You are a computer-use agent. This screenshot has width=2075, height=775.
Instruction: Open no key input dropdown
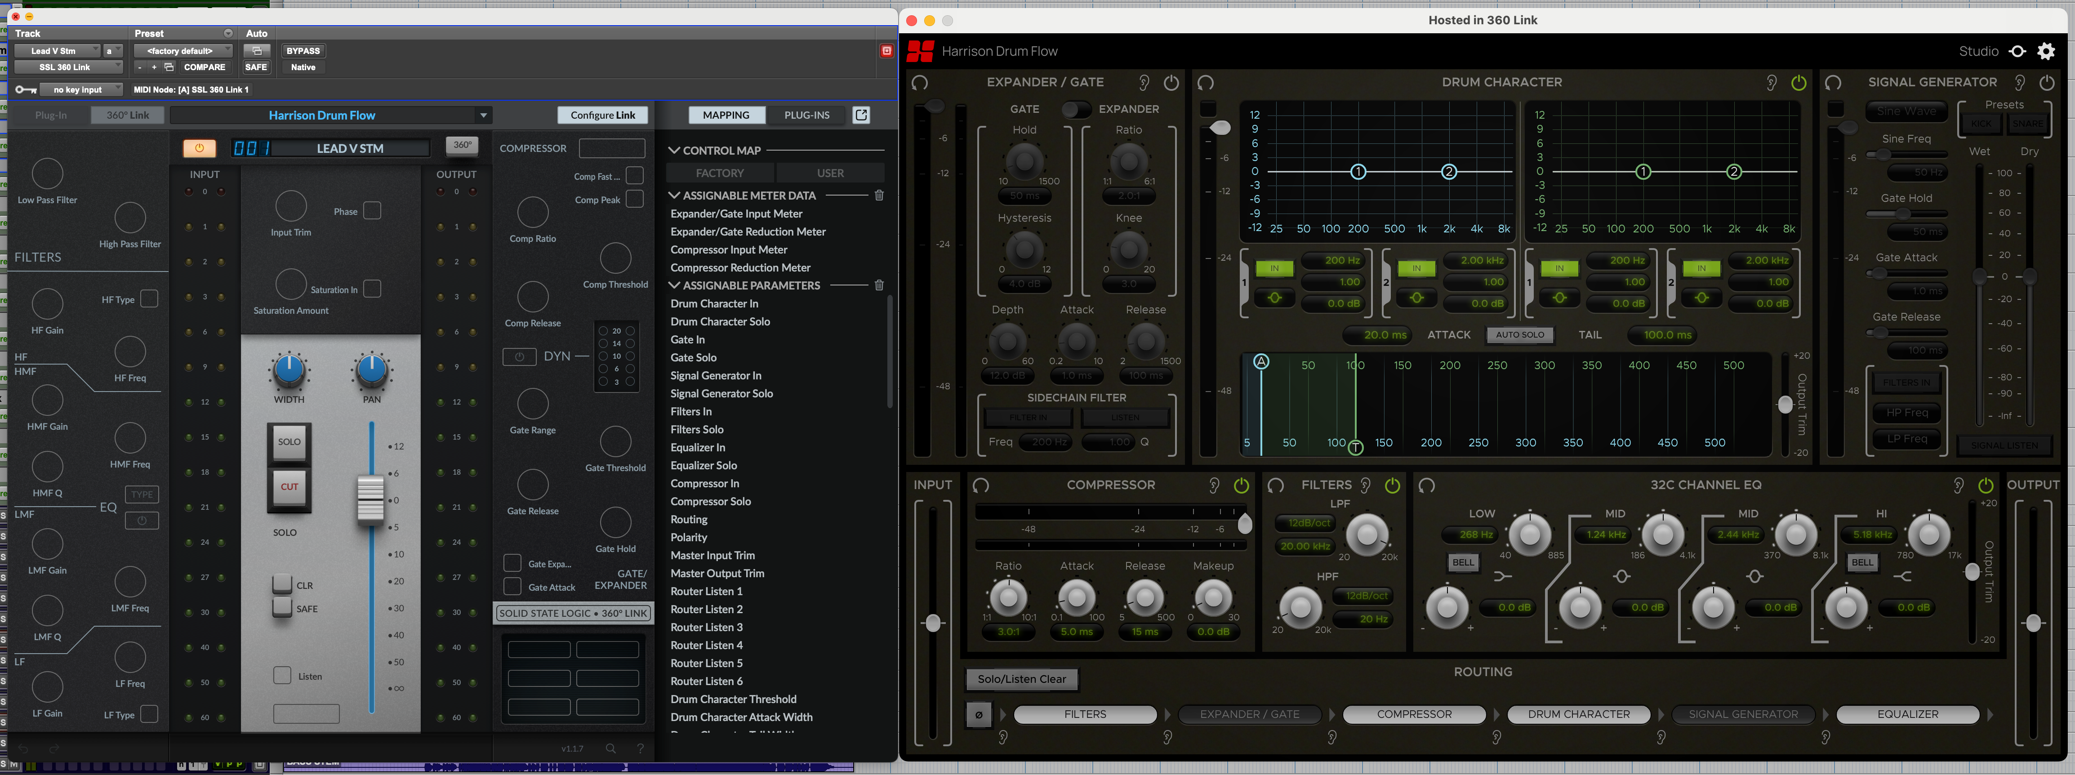point(80,89)
